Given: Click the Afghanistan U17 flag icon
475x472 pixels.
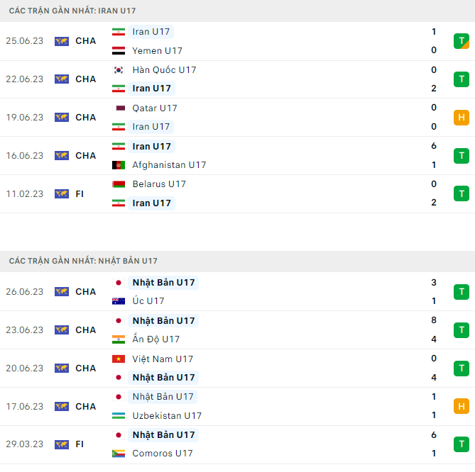Looking at the screenshot, I should 119,165.
